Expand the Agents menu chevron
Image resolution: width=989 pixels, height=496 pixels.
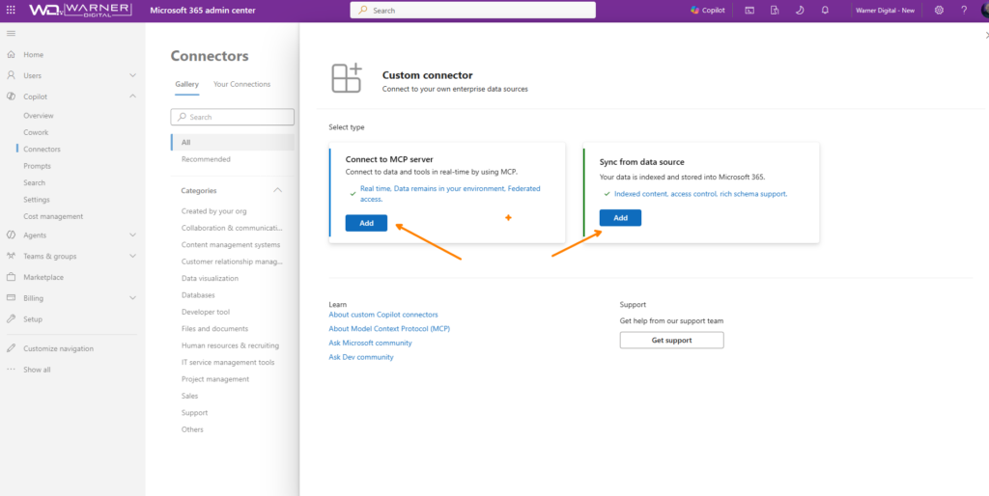pyautogui.click(x=132, y=235)
